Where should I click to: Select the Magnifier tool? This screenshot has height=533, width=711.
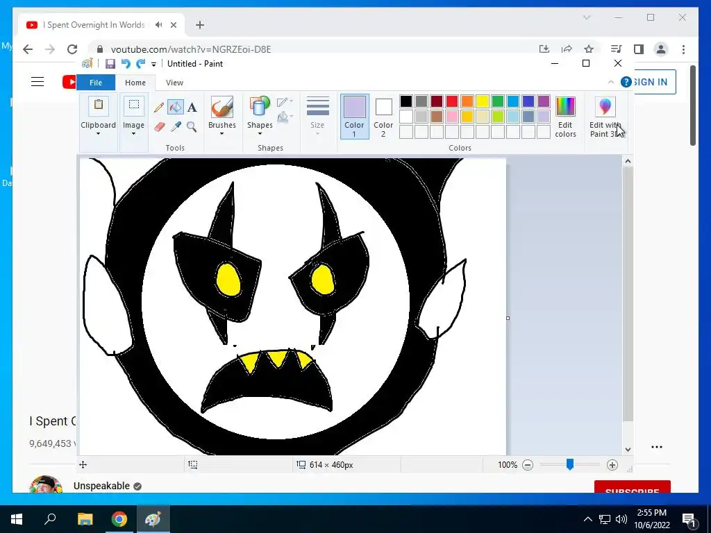[x=192, y=127]
